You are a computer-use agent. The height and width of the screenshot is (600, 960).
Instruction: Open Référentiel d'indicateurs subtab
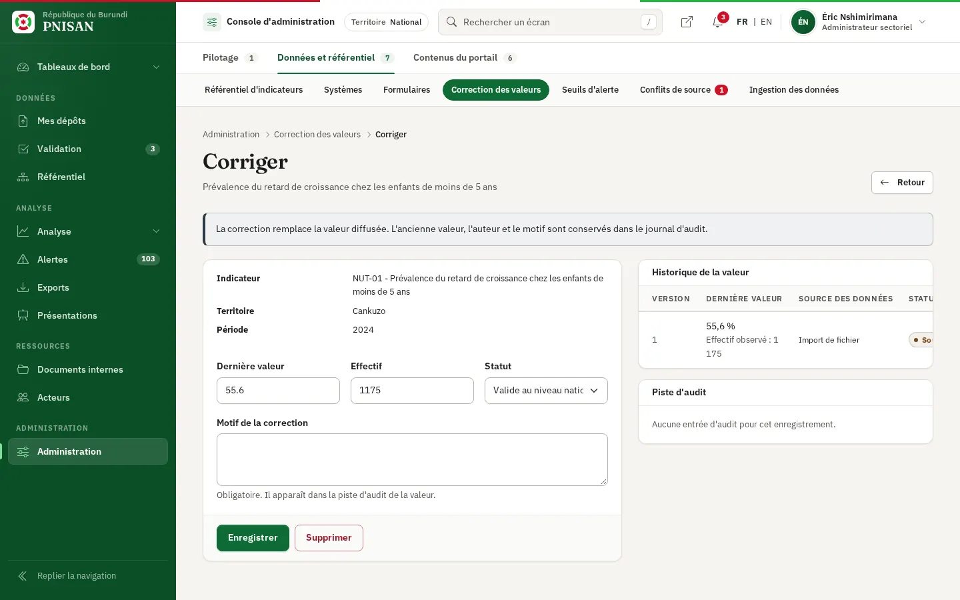click(x=253, y=90)
